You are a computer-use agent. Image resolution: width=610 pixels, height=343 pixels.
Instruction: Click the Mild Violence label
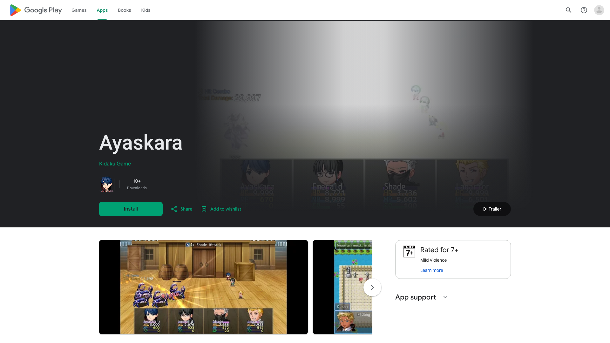[x=433, y=260]
